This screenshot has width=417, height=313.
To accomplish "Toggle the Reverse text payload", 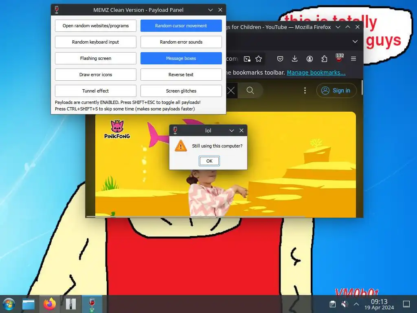I will pos(181,75).
